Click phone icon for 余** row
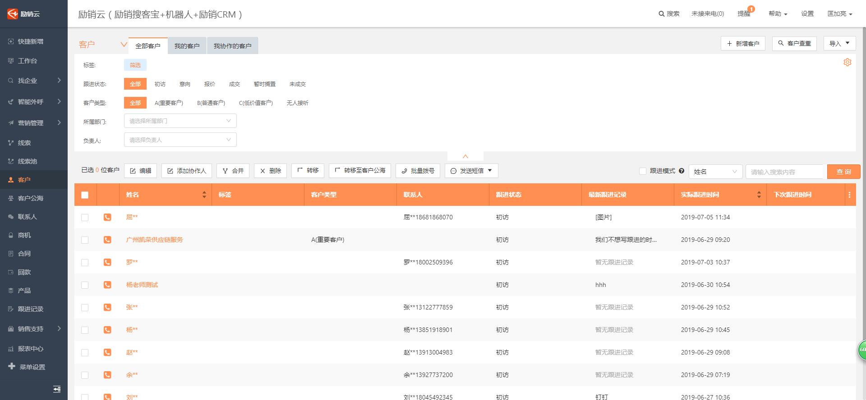This screenshot has width=866, height=400. pos(107,375)
